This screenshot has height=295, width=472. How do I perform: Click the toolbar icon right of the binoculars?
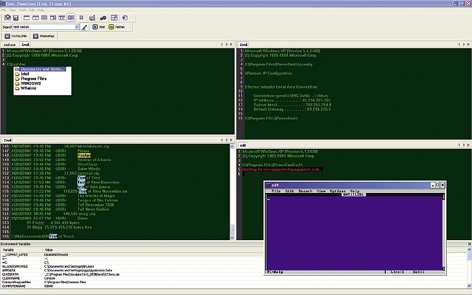[114, 18]
